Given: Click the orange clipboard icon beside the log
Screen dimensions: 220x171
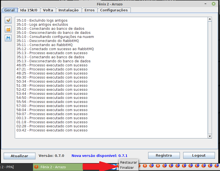Looking at the screenshot, I should coord(8,29).
